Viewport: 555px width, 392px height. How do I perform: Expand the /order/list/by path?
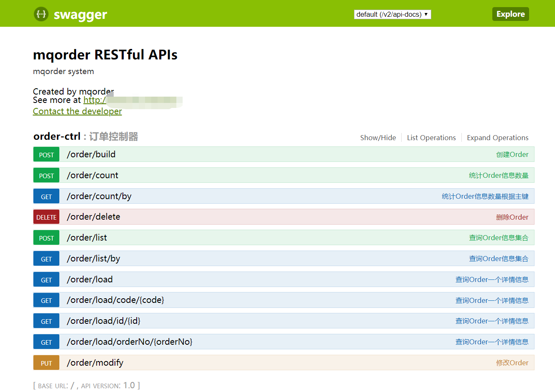click(x=94, y=259)
